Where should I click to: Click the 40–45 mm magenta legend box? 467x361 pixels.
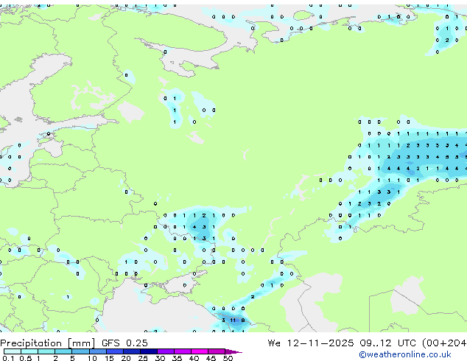point(200,351)
